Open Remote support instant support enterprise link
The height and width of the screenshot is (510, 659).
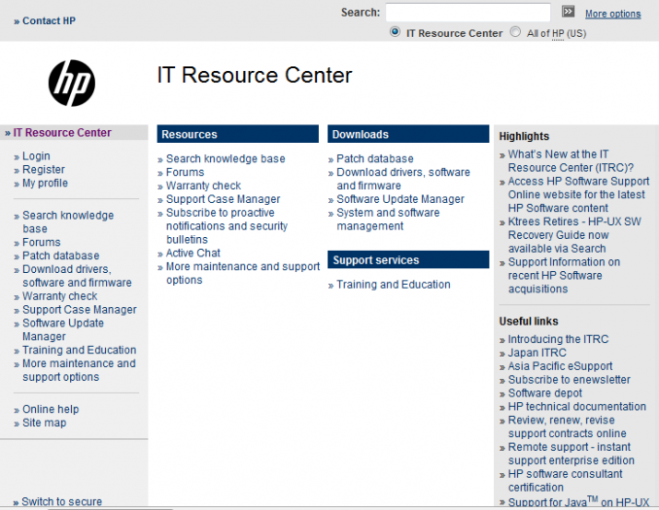coord(572,454)
